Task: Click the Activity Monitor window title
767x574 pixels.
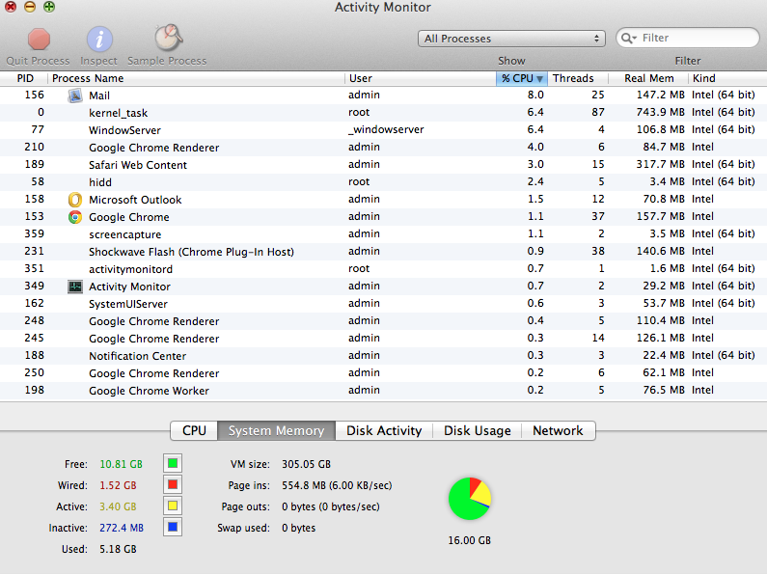Action: [x=383, y=8]
